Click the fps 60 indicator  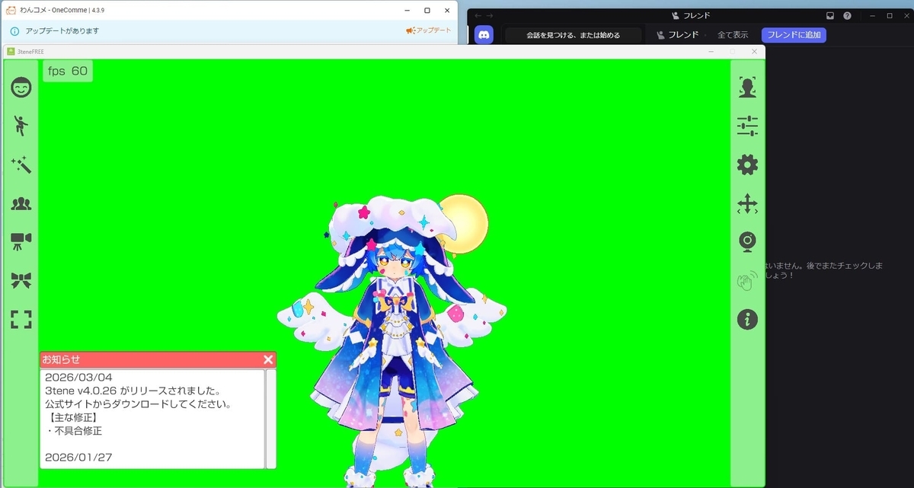click(68, 71)
